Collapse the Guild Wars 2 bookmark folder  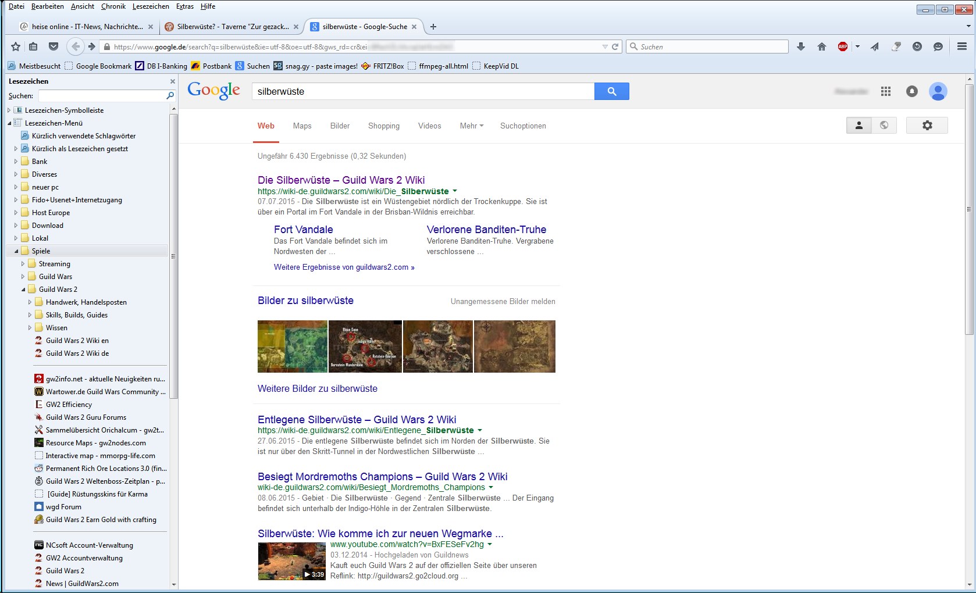click(23, 290)
